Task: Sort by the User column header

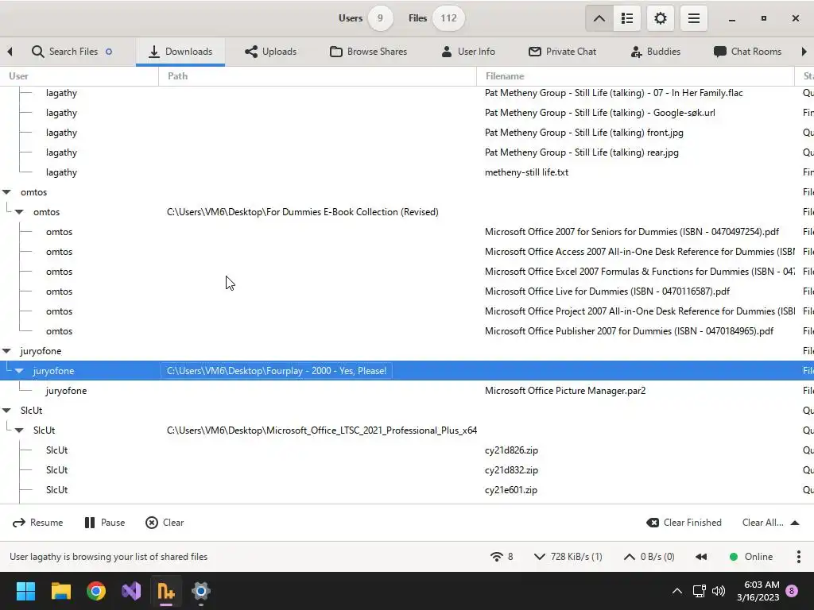Action: click(79, 75)
